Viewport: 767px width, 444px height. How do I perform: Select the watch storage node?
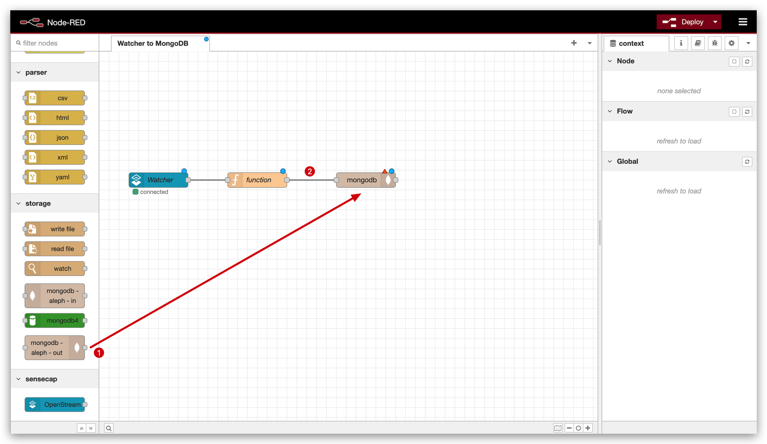(x=55, y=269)
